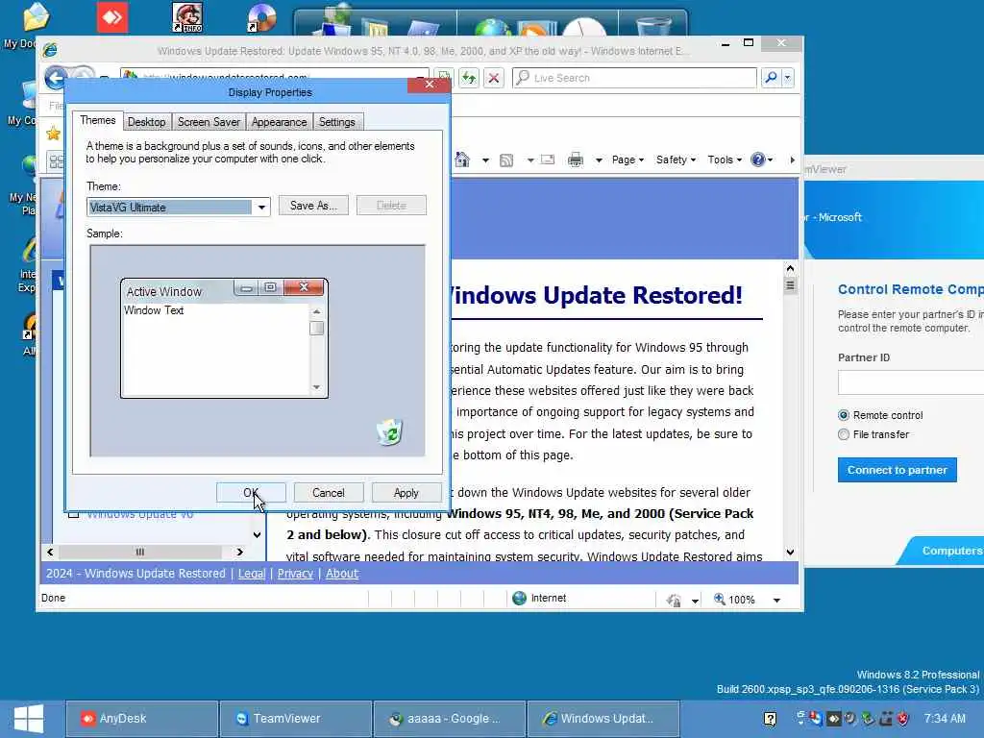Screen dimensions: 984x738
Task: Open the Tools menu
Action: tap(725, 160)
